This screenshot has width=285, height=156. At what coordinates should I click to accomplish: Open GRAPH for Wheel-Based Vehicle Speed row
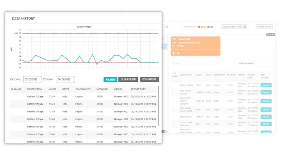pos(266,110)
